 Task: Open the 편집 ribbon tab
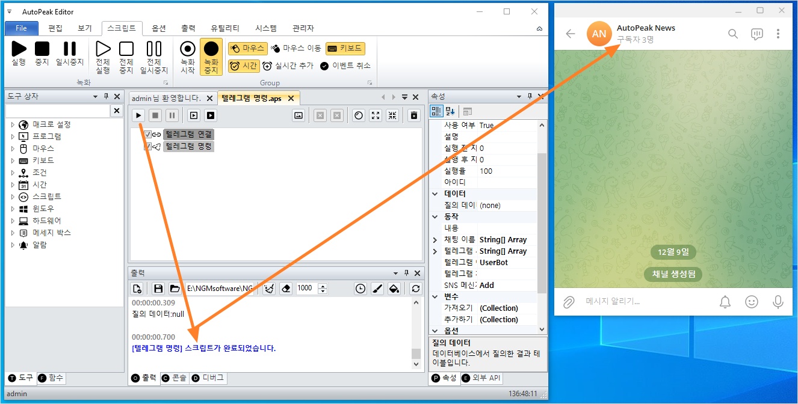point(55,28)
